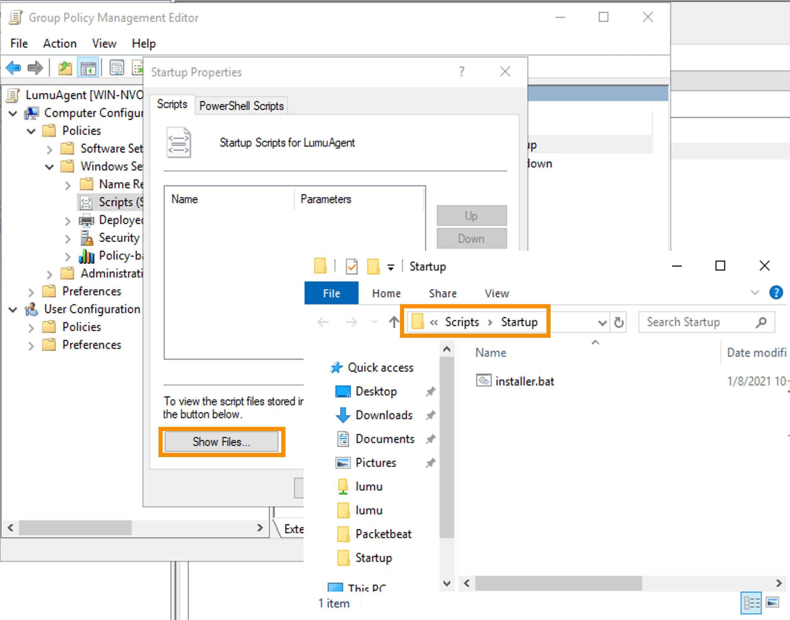
Task: Click the Properties icon in Group Policy toolbar
Action: click(117, 67)
